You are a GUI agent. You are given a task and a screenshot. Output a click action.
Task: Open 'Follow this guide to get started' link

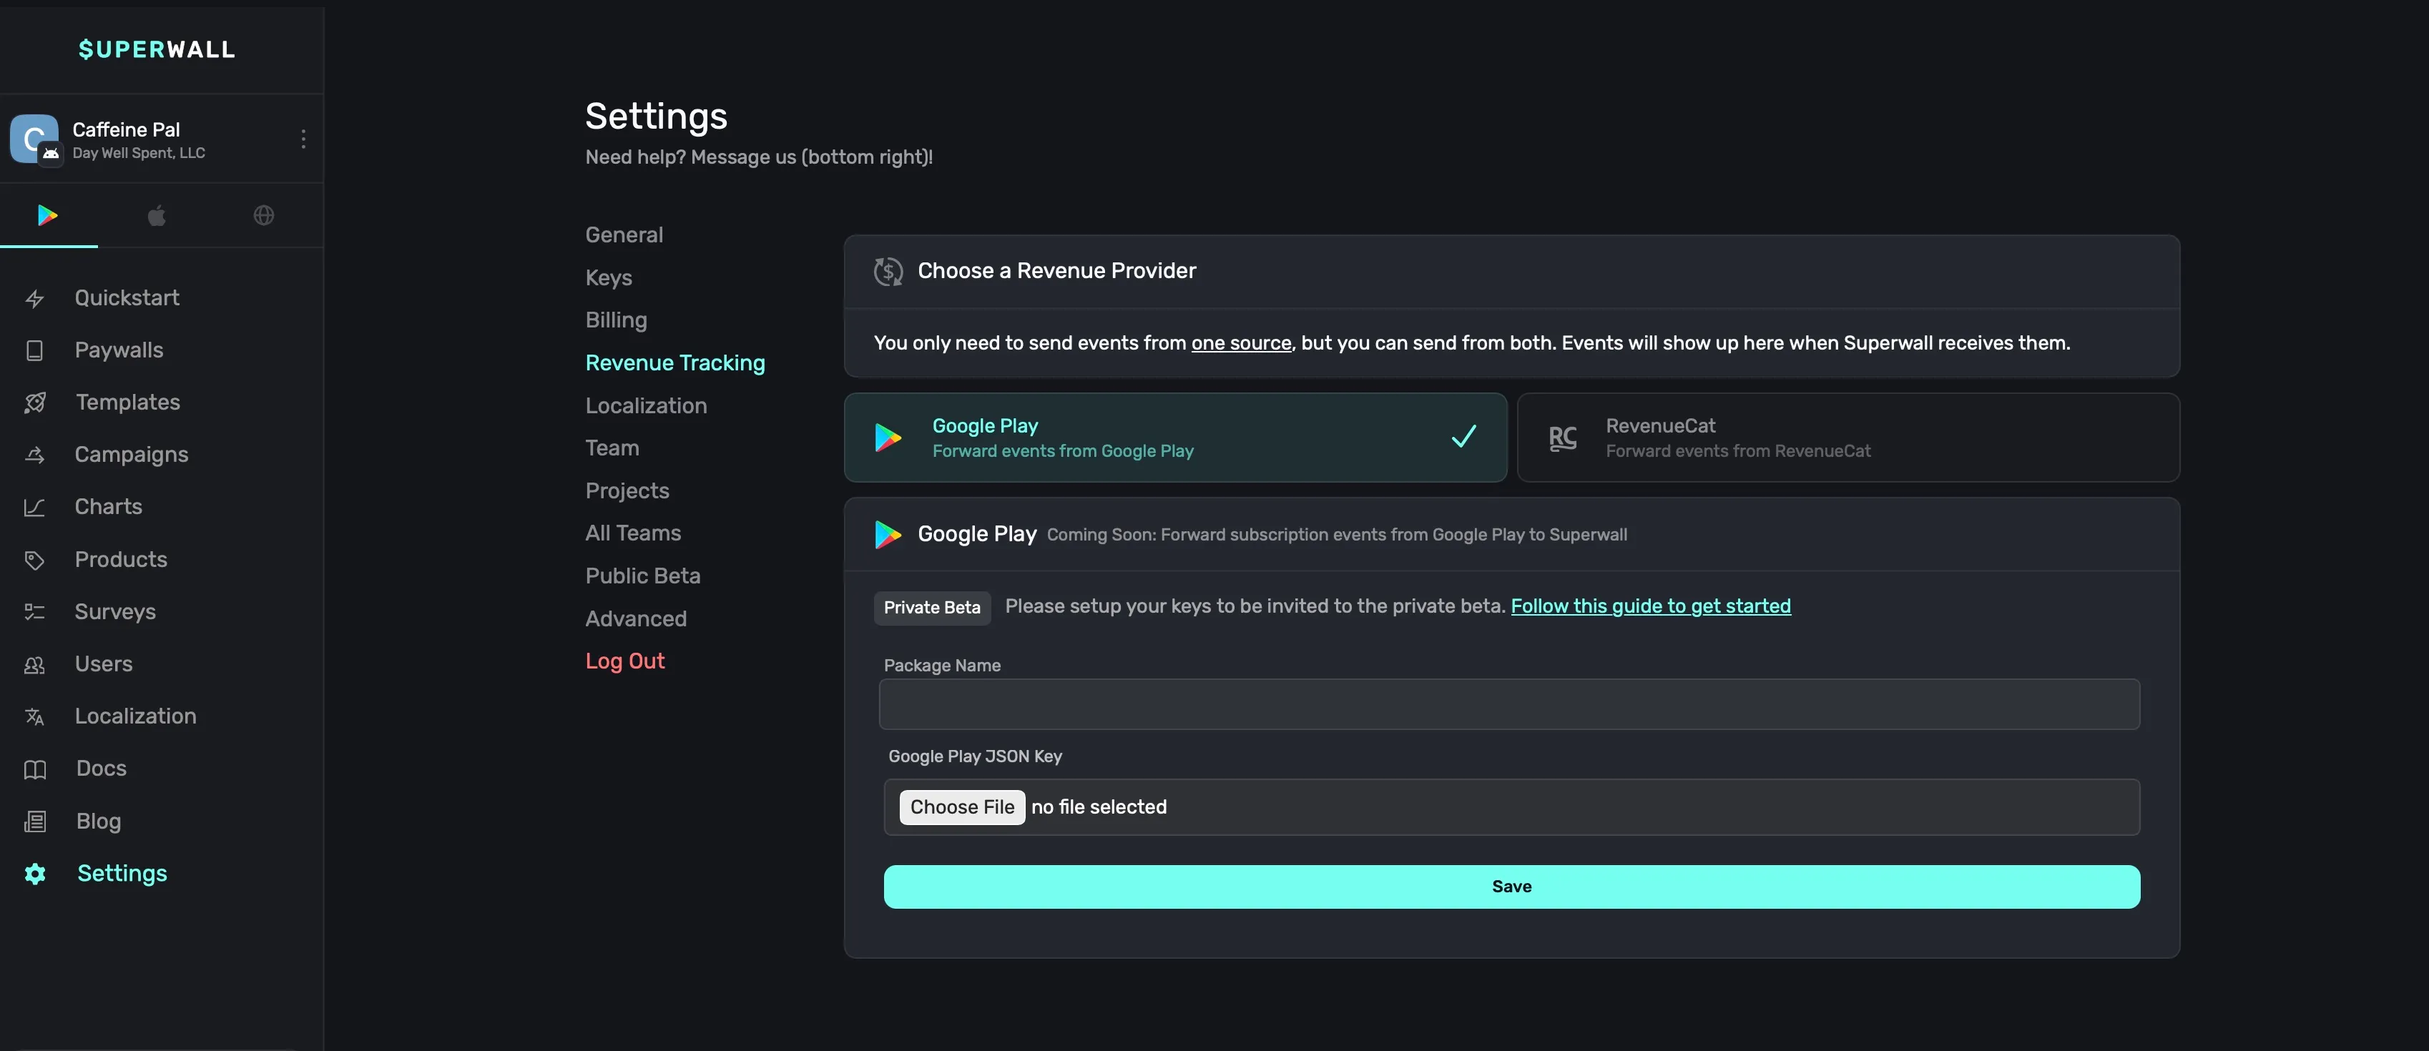pos(1650,606)
